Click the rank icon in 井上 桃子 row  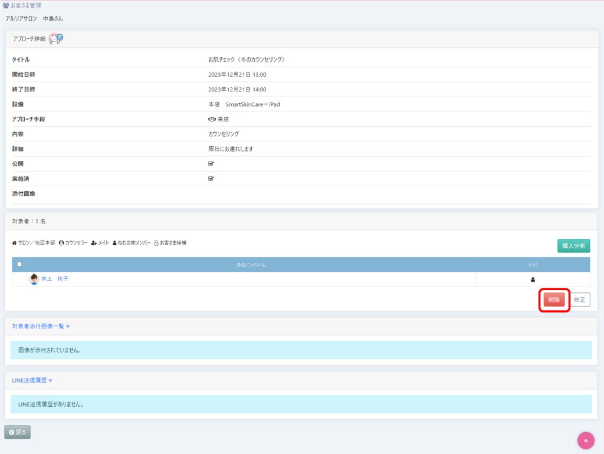point(533,279)
